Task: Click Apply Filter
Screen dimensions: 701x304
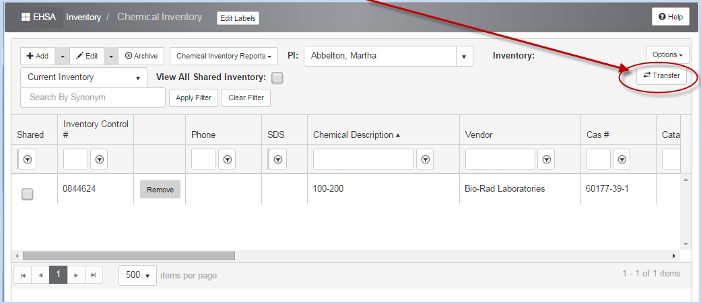Action: (x=193, y=98)
